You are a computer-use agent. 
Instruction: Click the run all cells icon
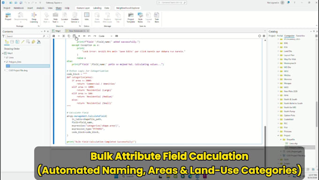coord(84,36)
